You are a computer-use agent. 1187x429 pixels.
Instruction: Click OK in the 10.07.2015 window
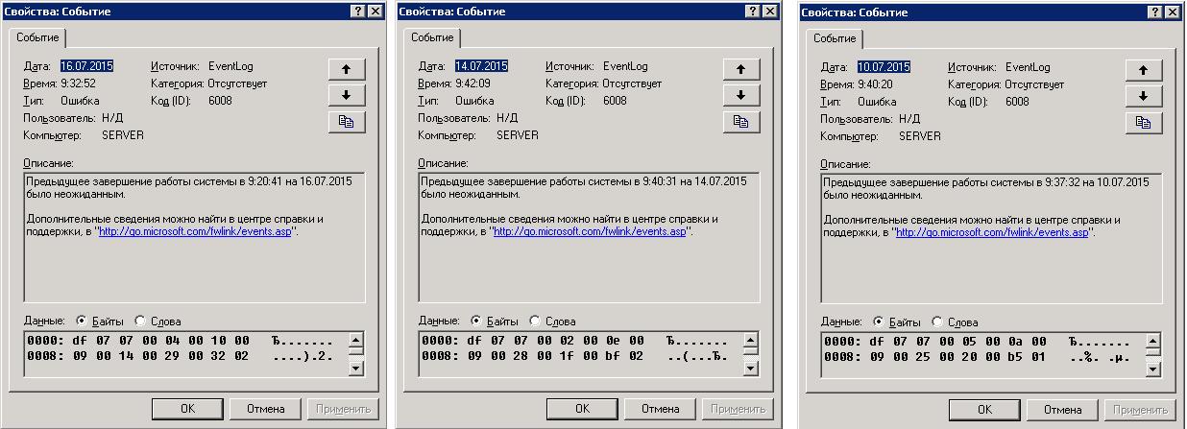pos(984,409)
